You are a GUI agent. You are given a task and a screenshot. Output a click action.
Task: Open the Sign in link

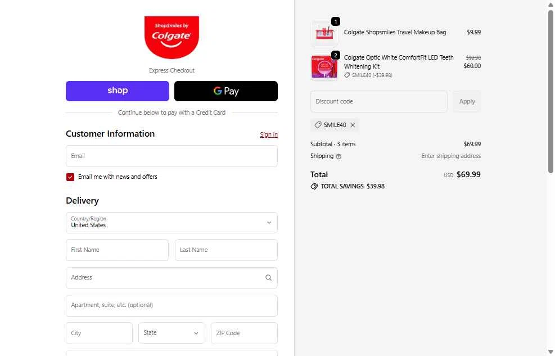click(x=269, y=134)
